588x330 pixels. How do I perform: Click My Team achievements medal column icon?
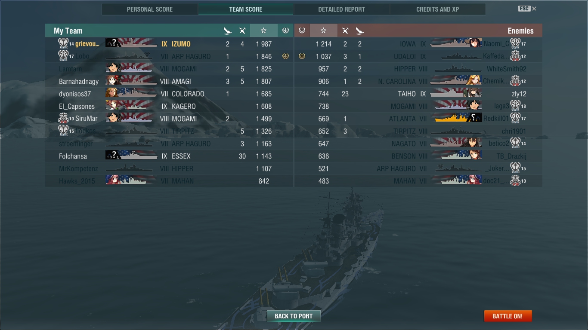click(285, 31)
